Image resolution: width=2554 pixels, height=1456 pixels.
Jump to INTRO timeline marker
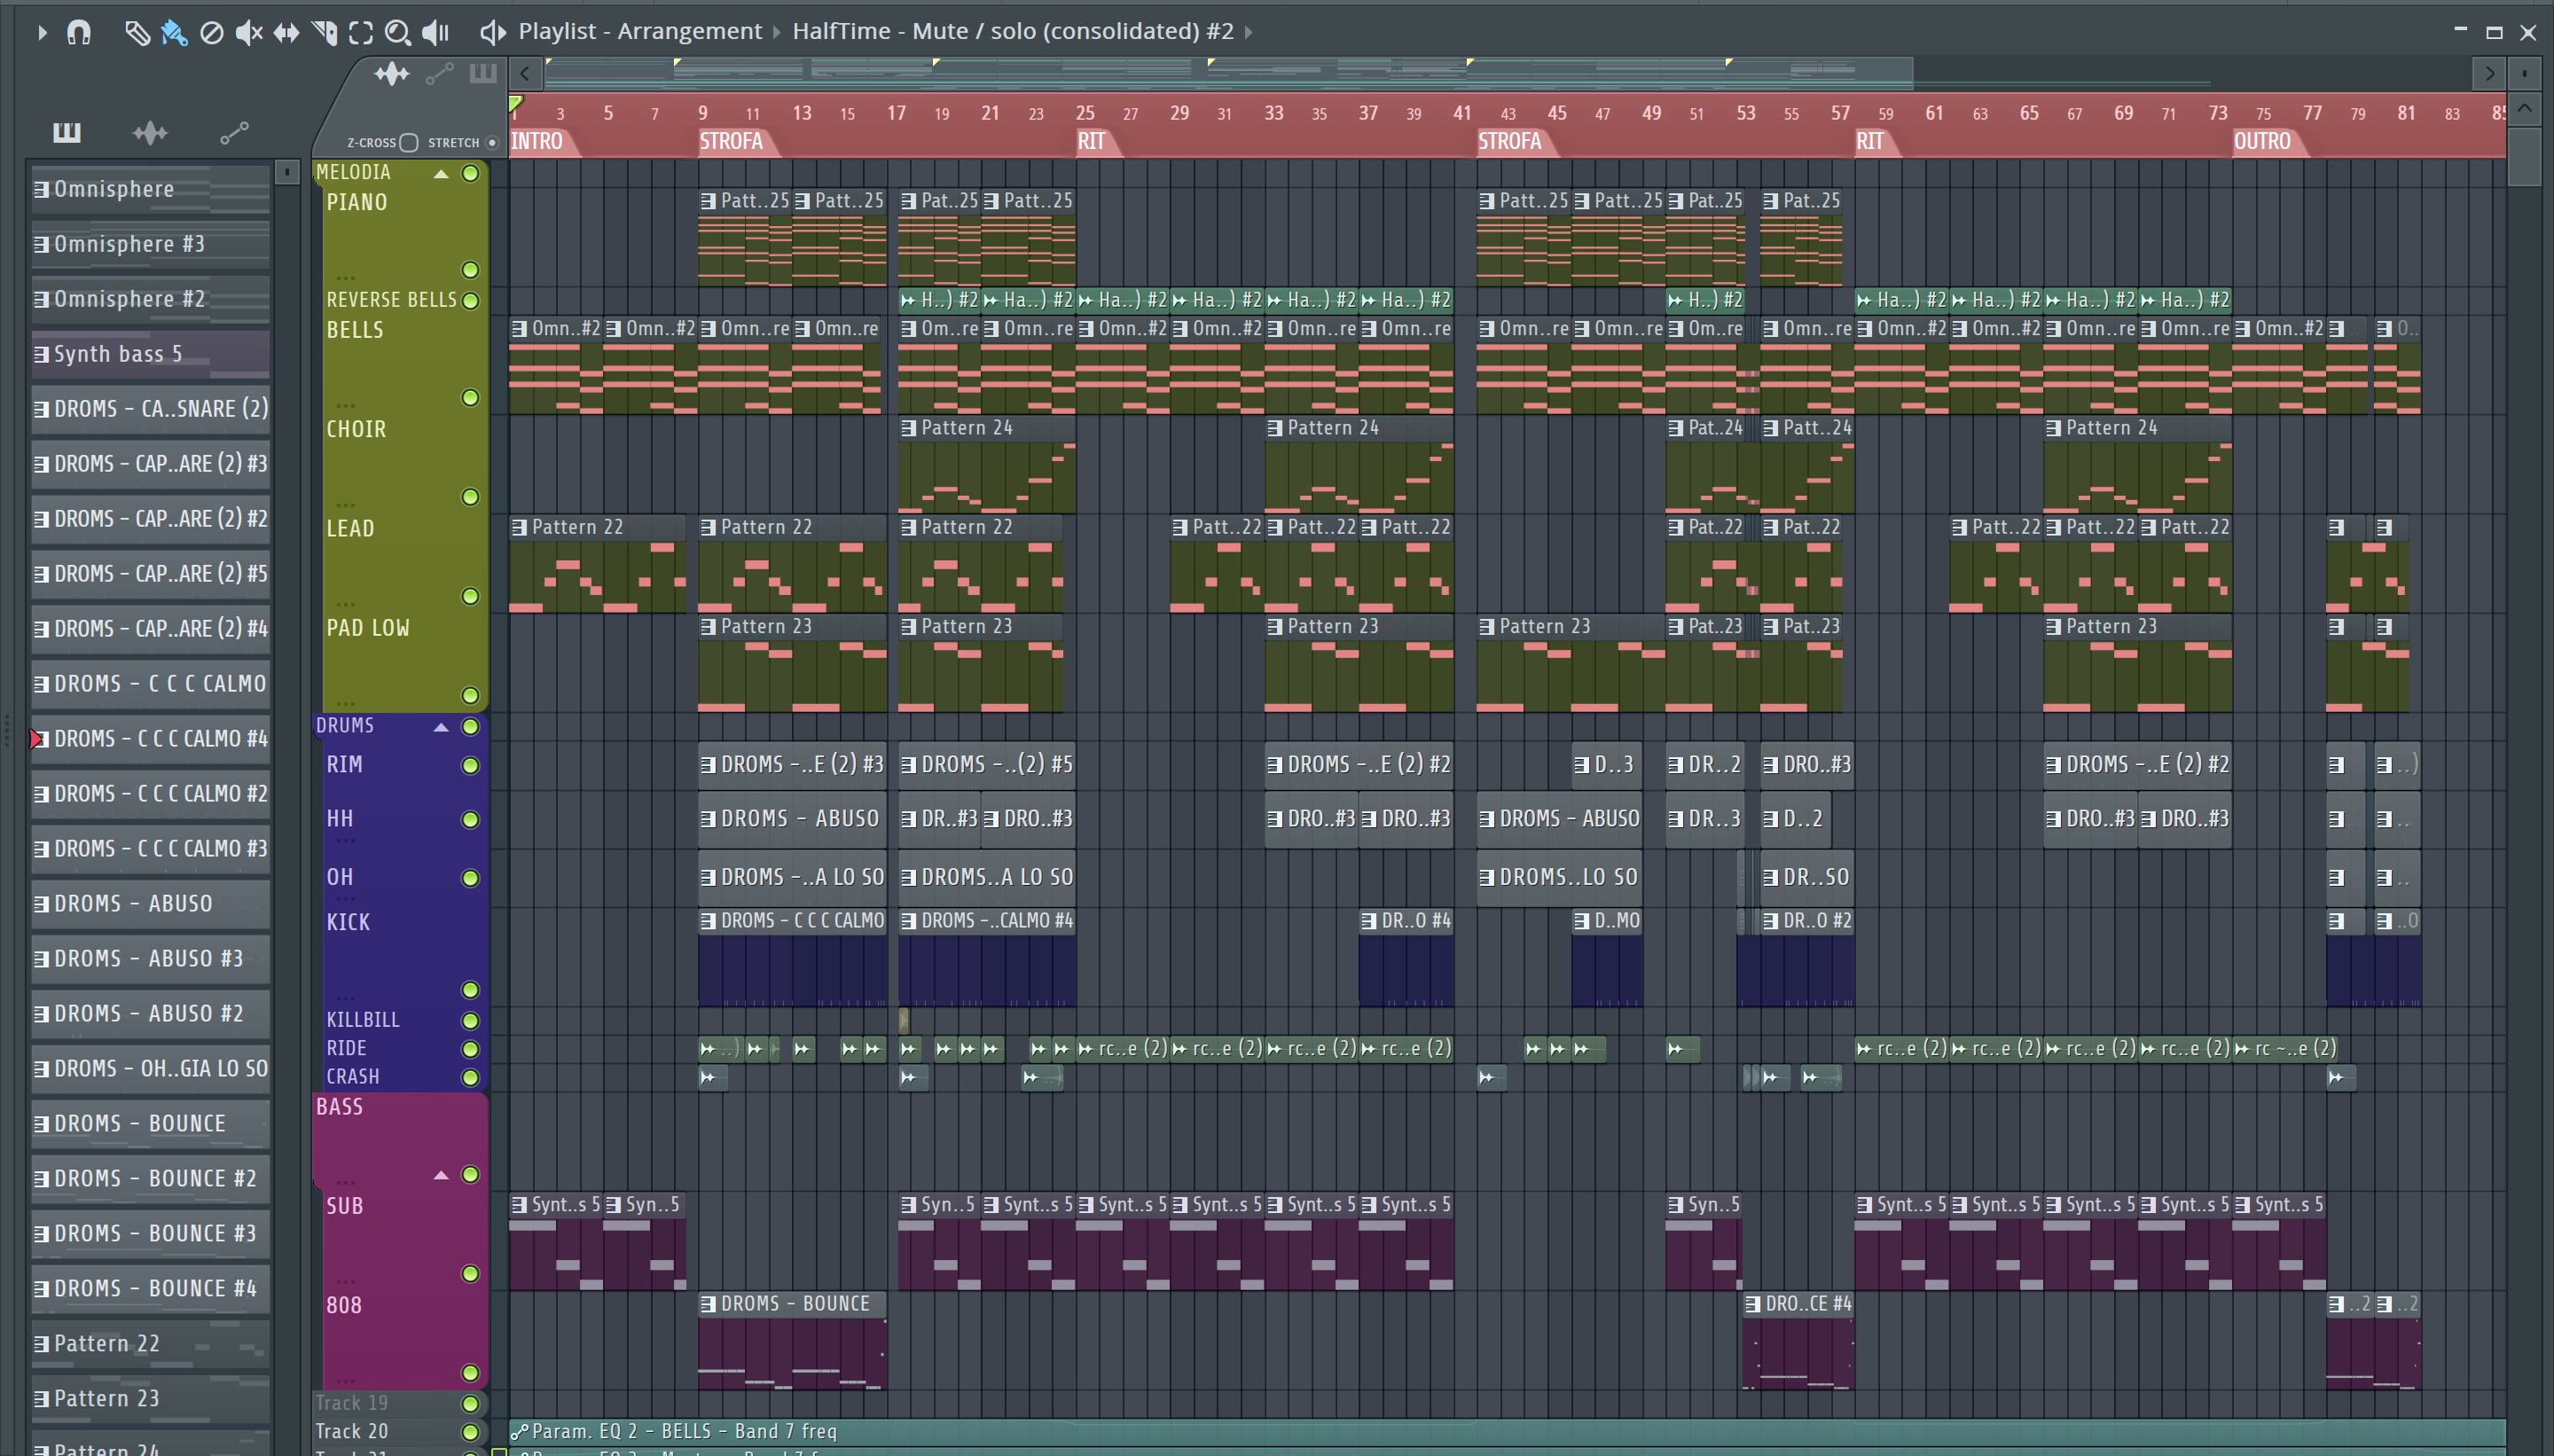point(537,141)
